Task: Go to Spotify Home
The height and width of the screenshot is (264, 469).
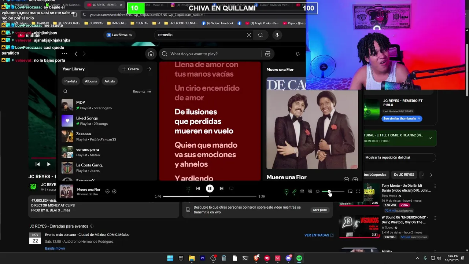Action: point(151,54)
